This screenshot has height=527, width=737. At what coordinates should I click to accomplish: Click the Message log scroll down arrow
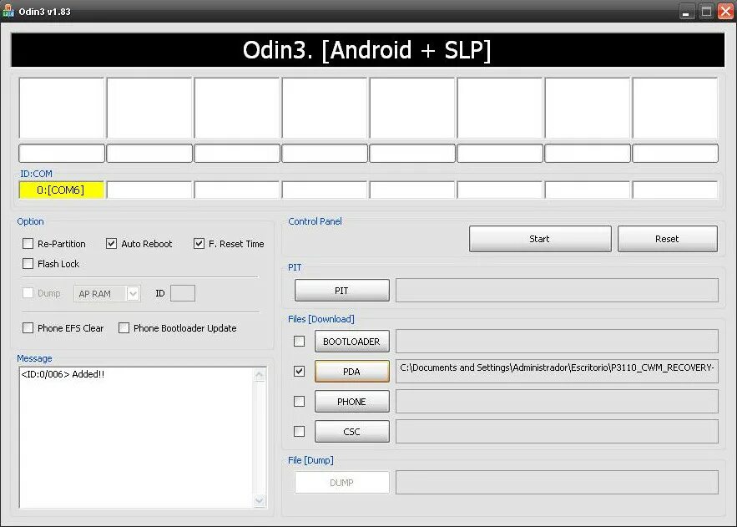pyautogui.click(x=260, y=500)
